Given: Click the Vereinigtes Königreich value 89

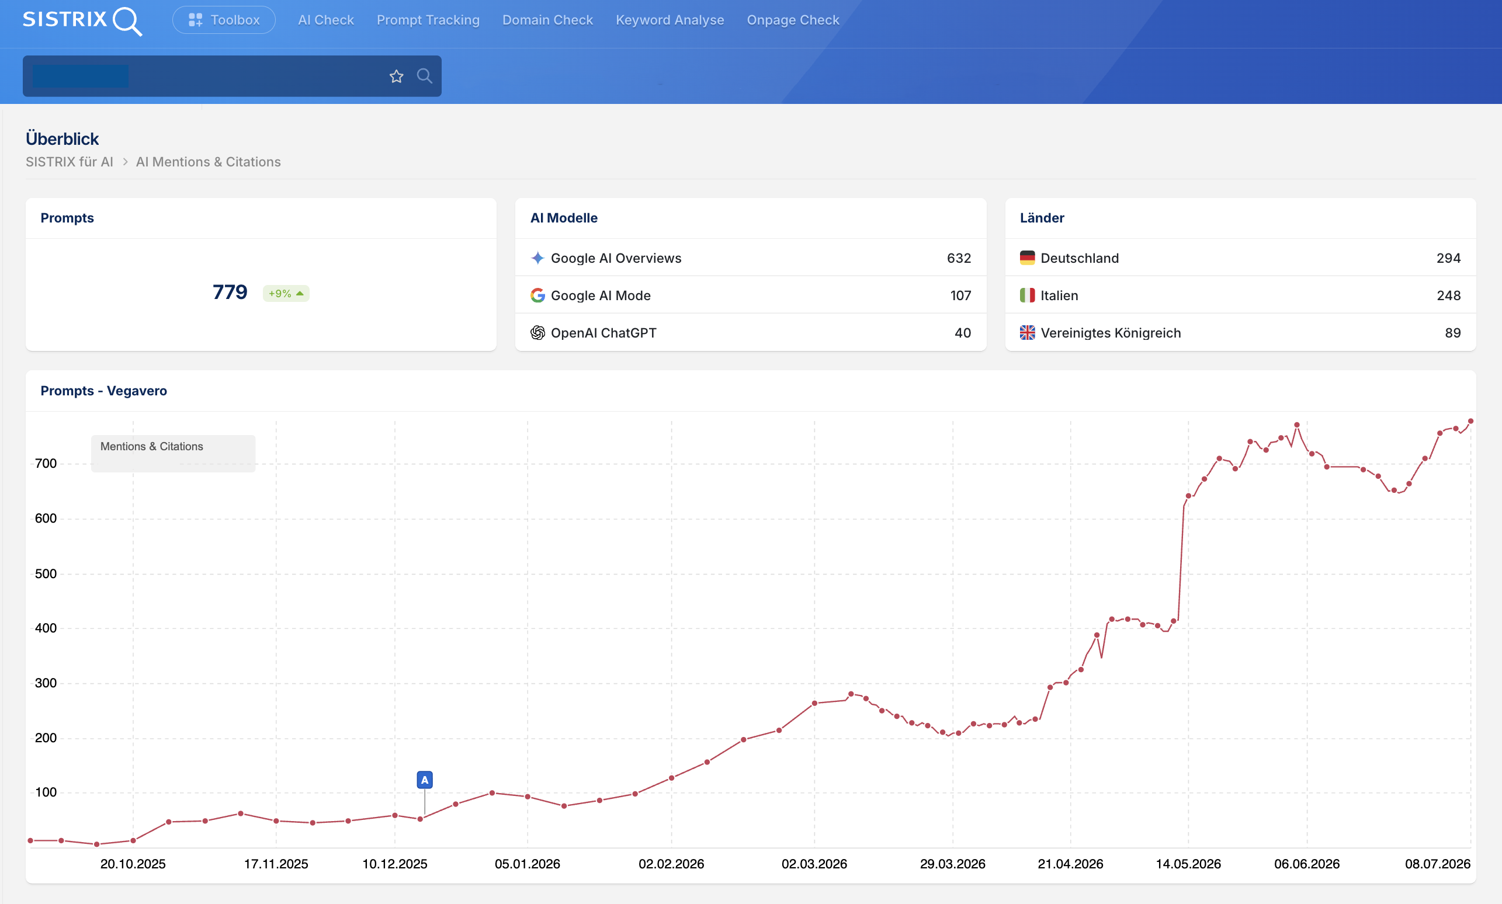Looking at the screenshot, I should (1453, 333).
